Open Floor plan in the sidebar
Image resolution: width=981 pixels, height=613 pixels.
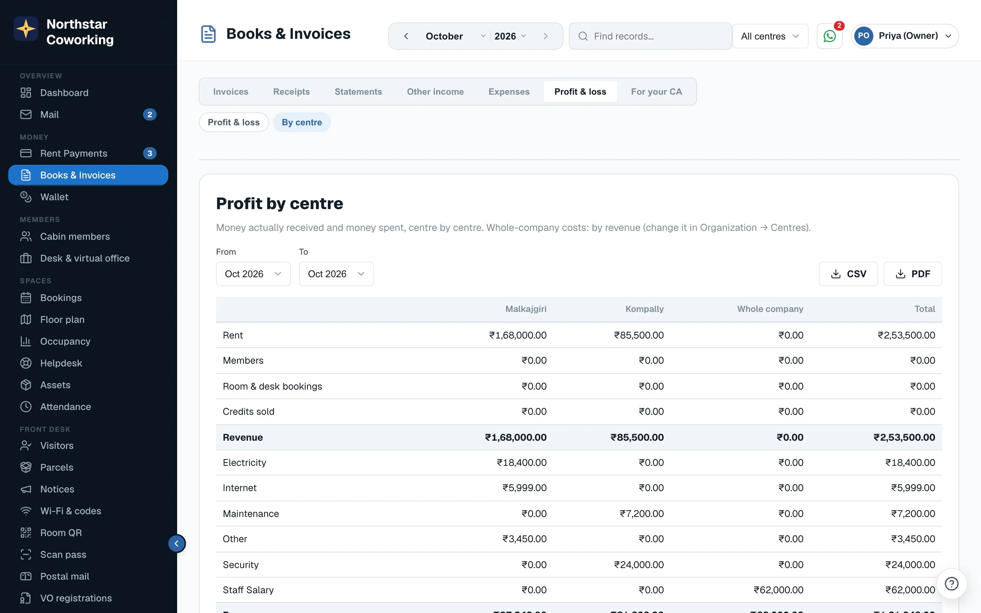point(88,319)
